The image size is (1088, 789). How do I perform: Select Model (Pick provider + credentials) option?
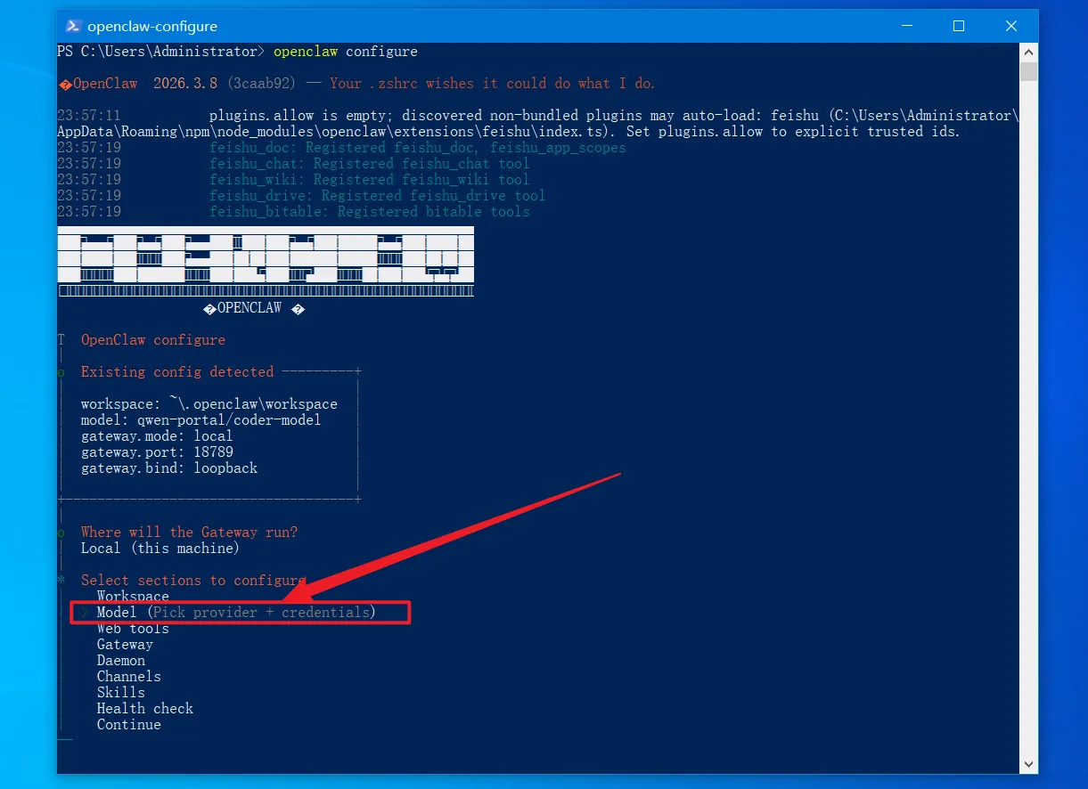tap(236, 612)
